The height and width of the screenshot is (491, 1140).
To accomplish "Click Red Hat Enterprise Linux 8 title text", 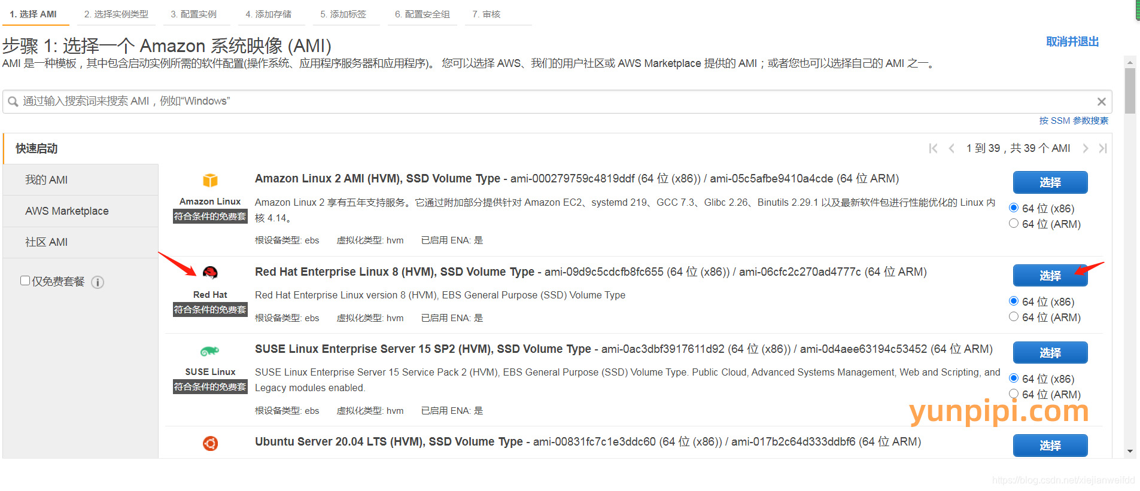I will click(394, 272).
